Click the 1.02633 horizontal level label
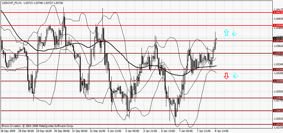 278,111
